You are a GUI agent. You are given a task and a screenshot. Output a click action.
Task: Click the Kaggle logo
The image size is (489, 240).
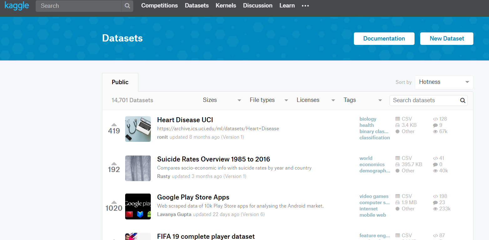tap(17, 6)
